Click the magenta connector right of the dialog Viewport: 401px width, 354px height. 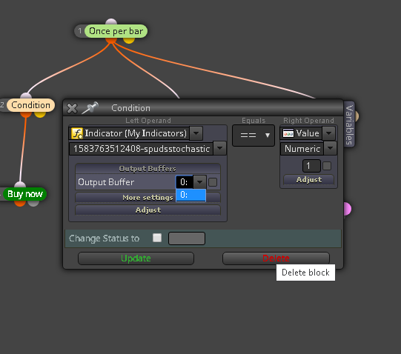point(348,209)
